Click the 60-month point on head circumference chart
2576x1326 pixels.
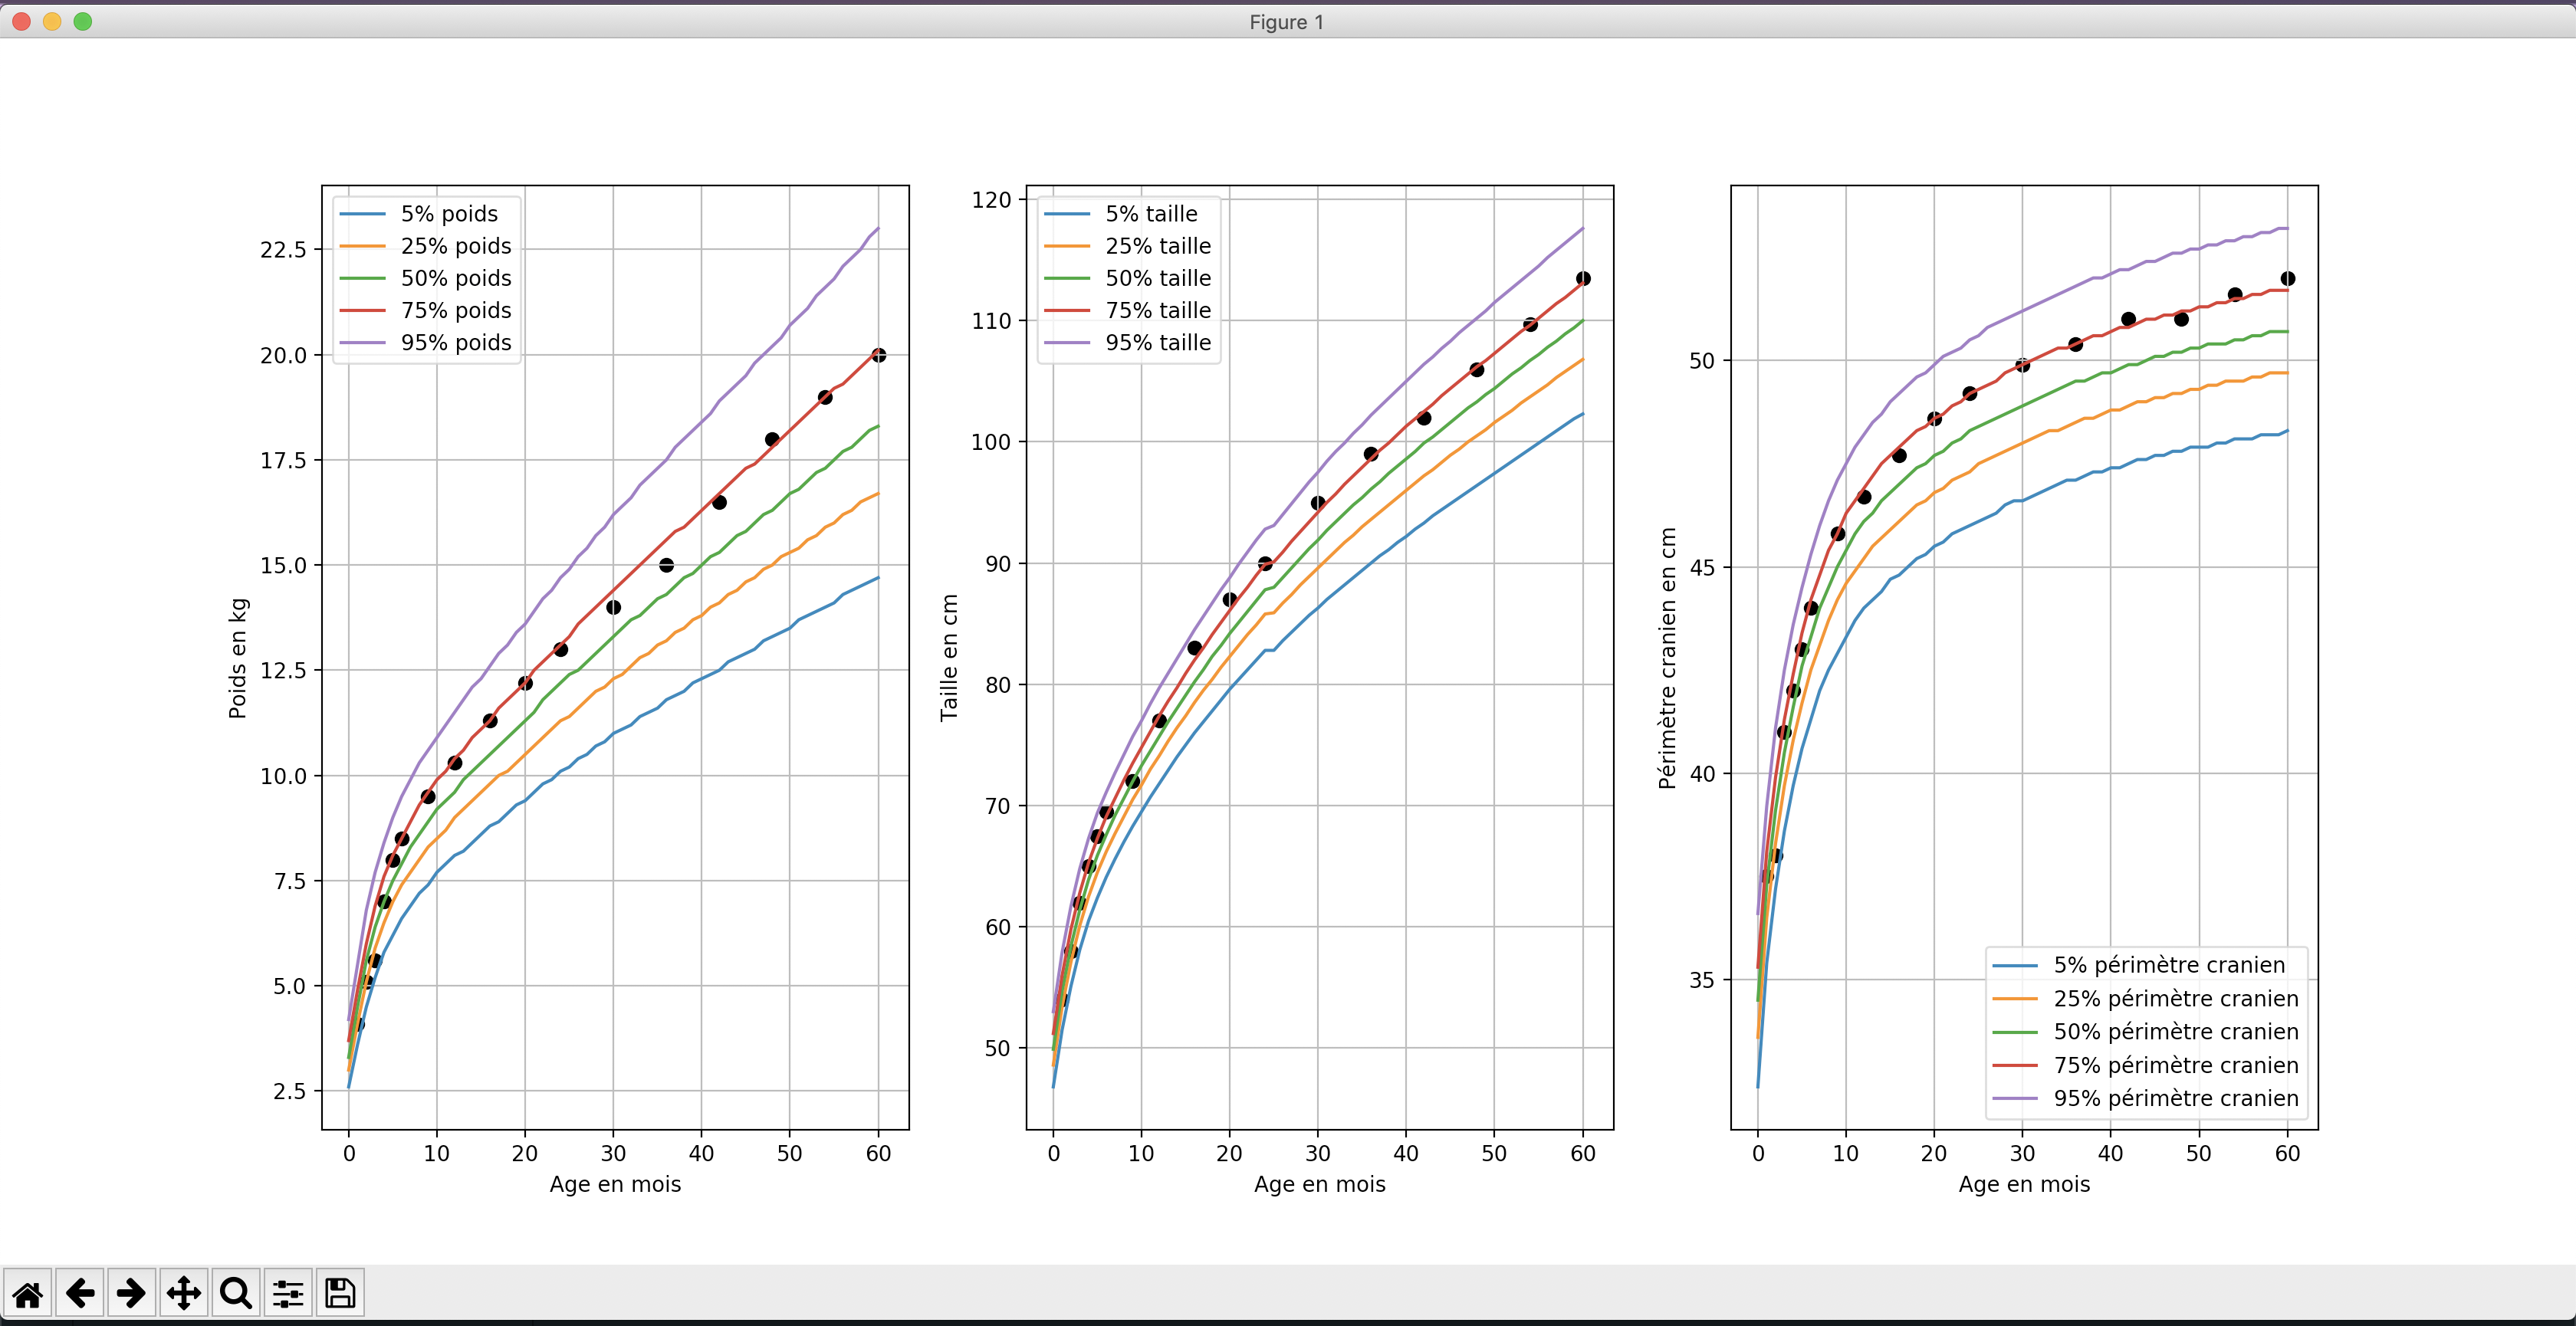click(x=2287, y=279)
